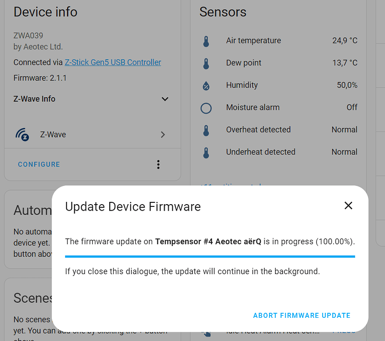Screen dimensions: 385x341
Task: Open the Z-Stick Gen5 USB Controller link
Action: [112, 62]
